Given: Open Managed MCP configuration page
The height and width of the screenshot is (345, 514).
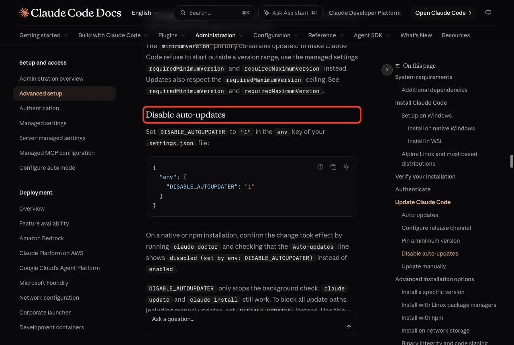Looking at the screenshot, I should 57,153.
